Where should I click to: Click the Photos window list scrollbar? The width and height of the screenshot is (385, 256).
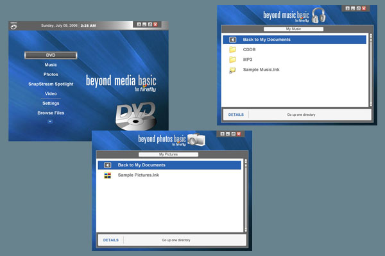[245, 195]
